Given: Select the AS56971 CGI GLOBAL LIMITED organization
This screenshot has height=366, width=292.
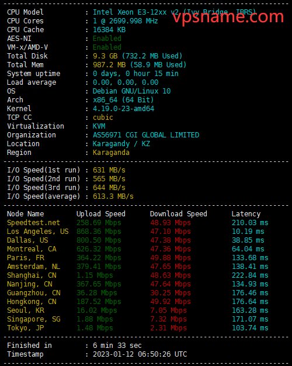Looking at the screenshot, I should [x=146, y=135].
